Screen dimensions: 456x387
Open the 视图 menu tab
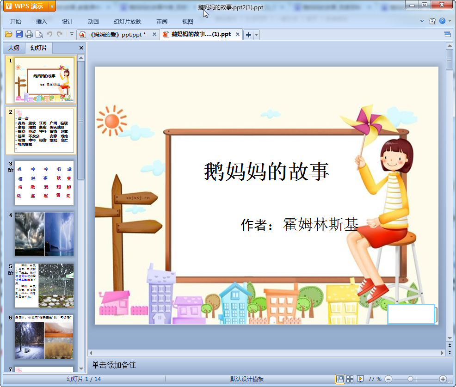[188, 22]
